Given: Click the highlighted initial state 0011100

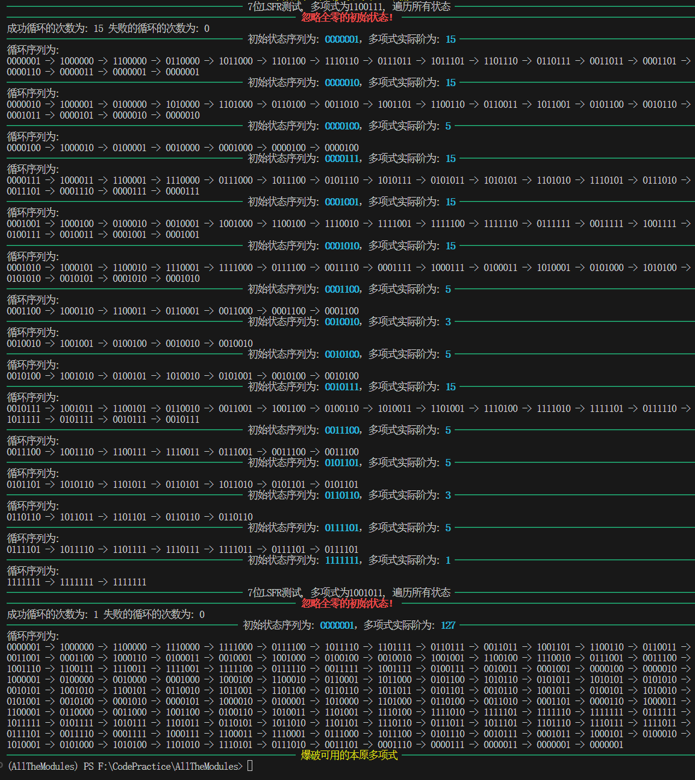Looking at the screenshot, I should (x=342, y=430).
